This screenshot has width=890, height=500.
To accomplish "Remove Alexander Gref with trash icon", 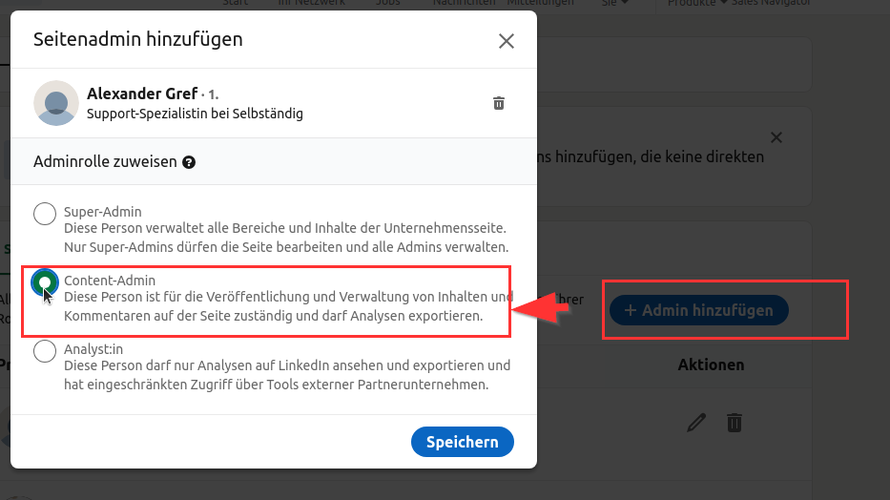I will (498, 103).
